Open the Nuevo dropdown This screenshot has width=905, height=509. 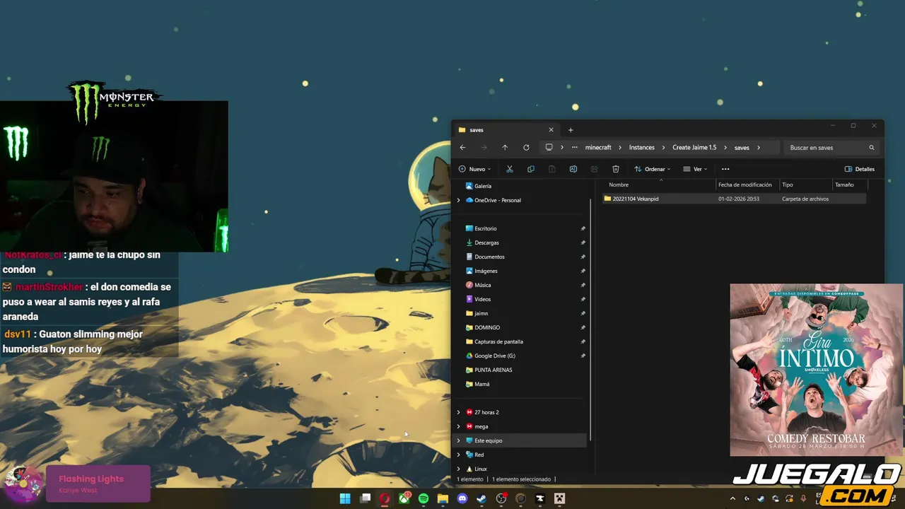coord(474,169)
